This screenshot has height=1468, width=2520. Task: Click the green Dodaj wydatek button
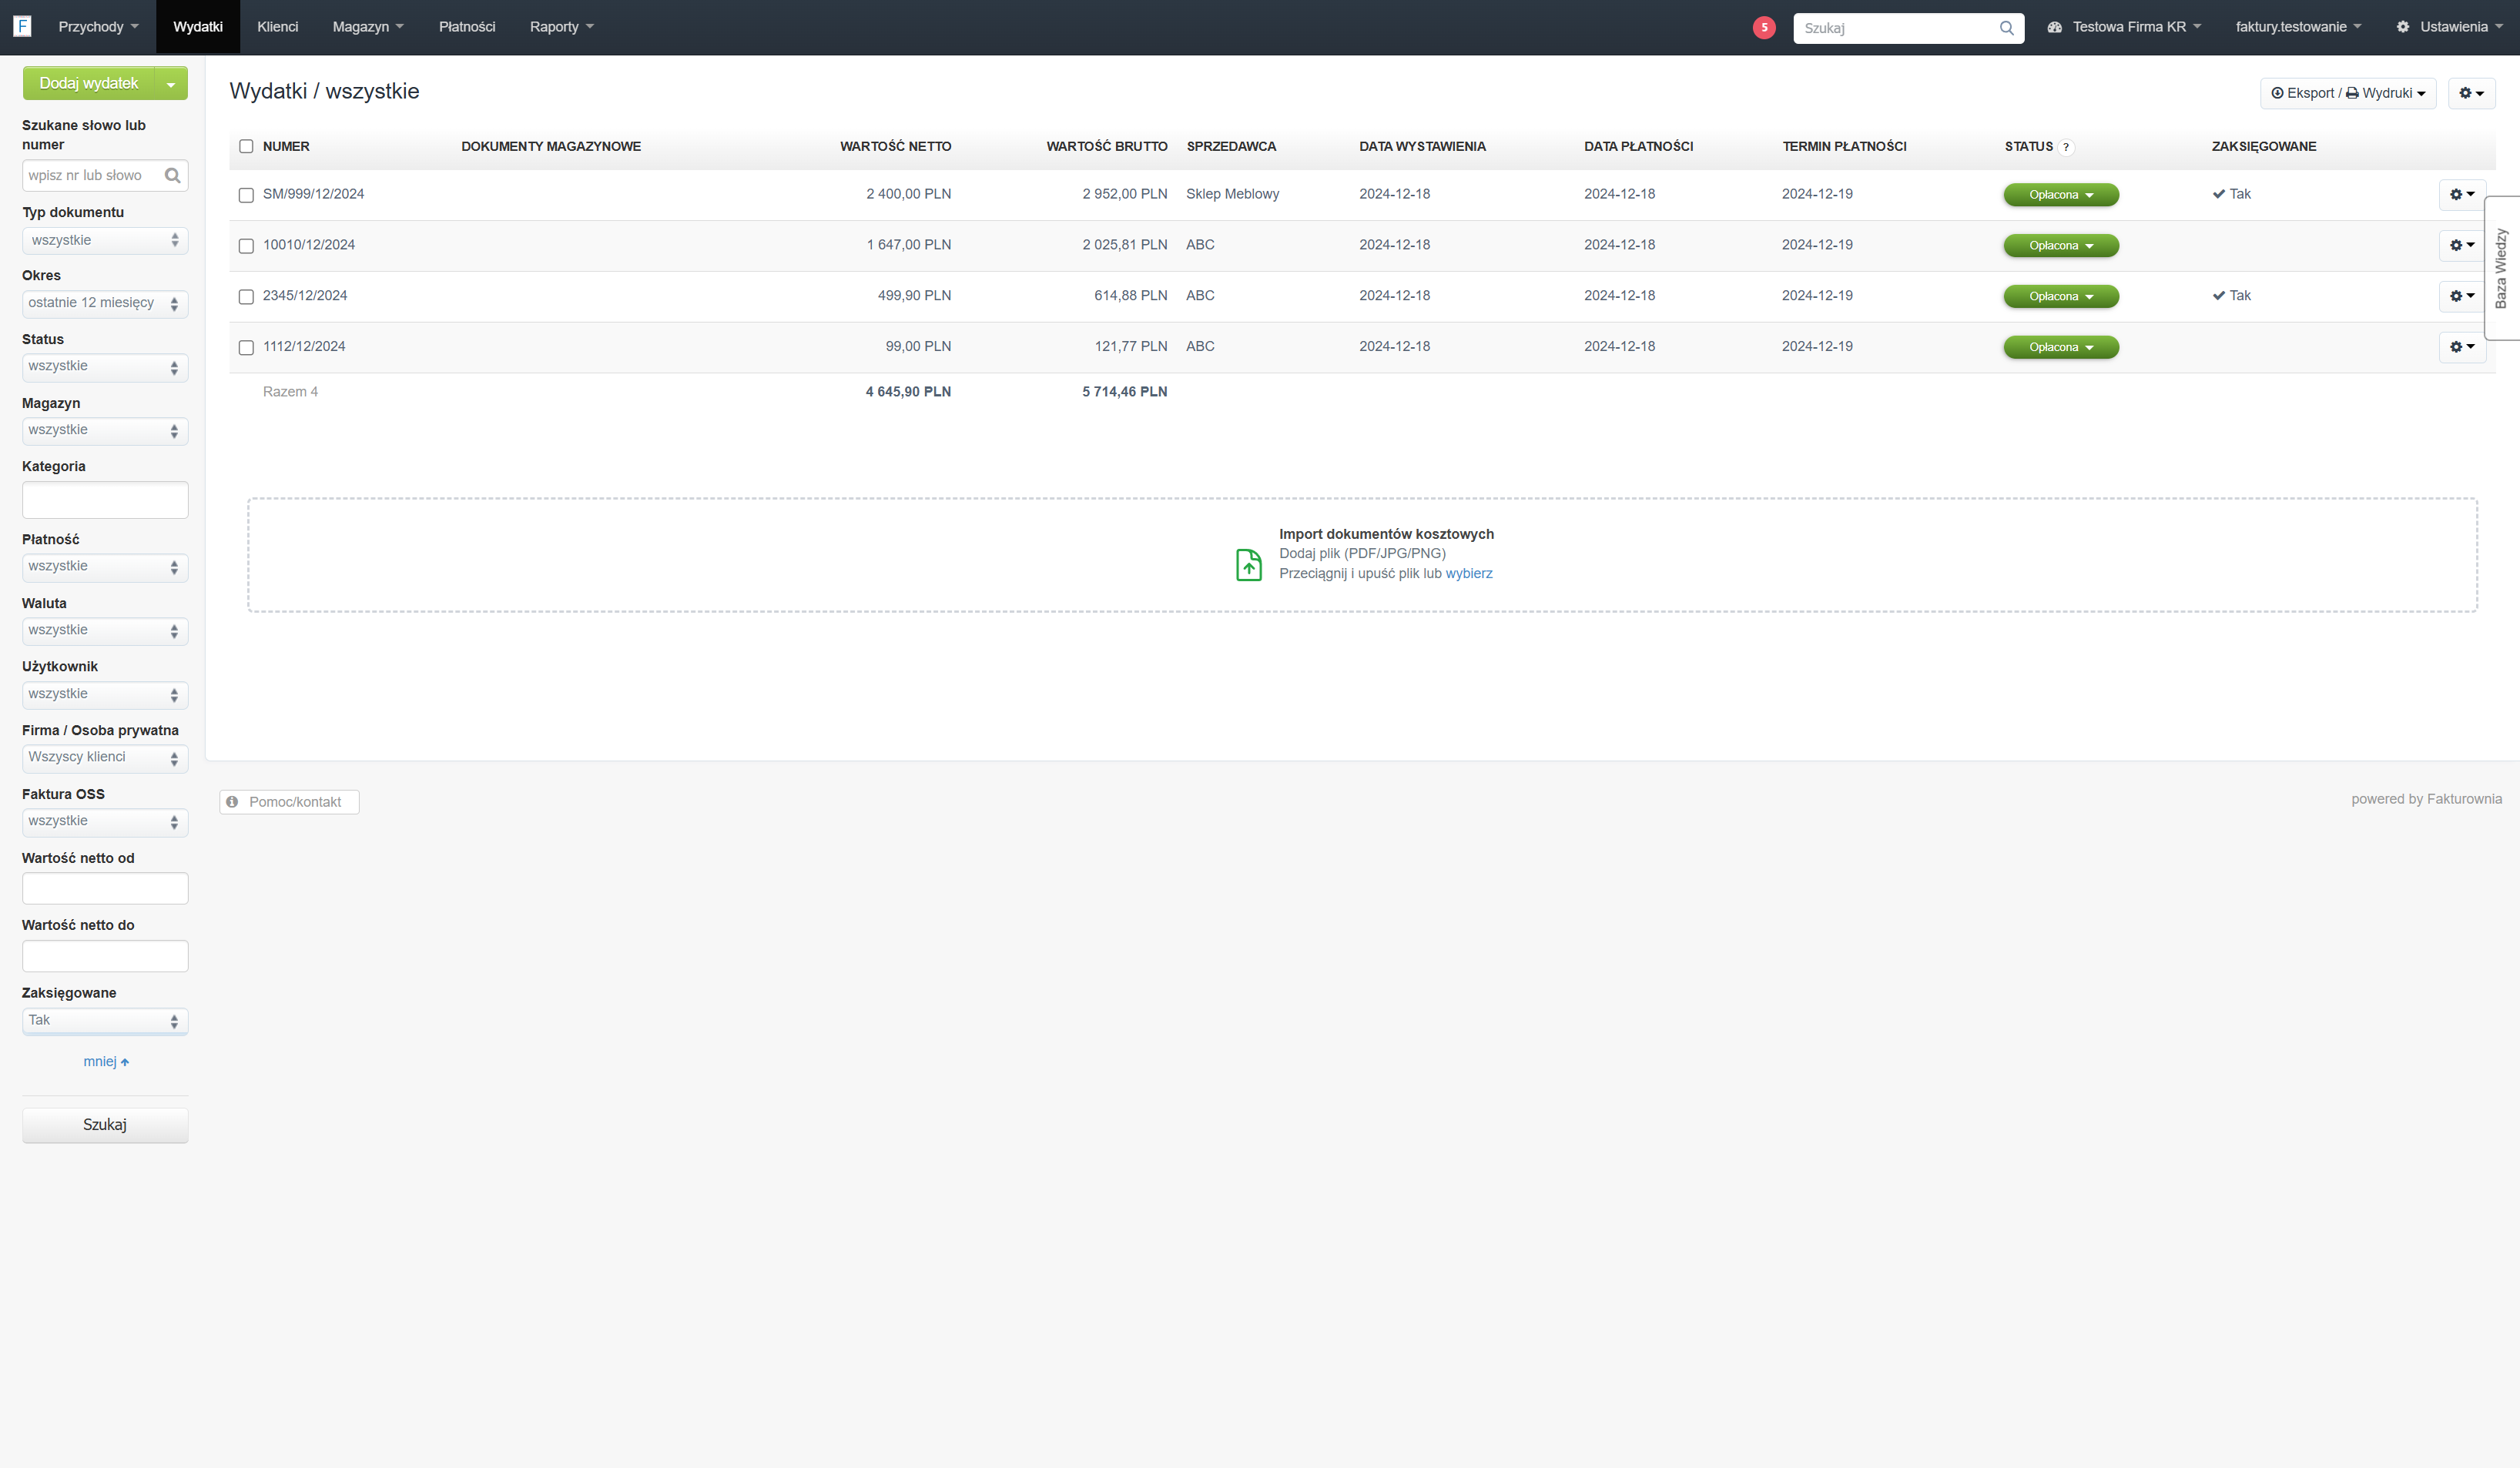pos(89,84)
